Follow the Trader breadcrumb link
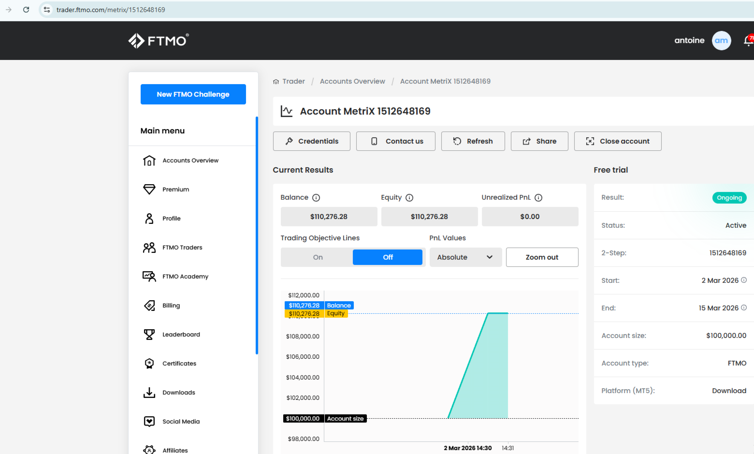Viewport: 754px width, 454px height. point(293,81)
